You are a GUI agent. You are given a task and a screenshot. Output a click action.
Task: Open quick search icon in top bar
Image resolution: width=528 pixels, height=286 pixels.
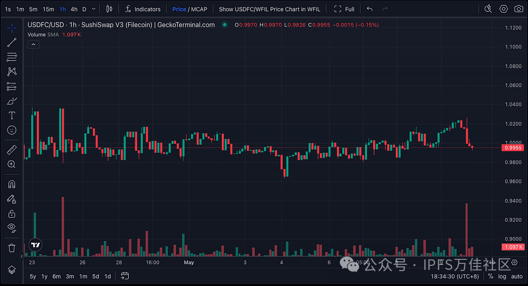pyautogui.click(x=488, y=9)
